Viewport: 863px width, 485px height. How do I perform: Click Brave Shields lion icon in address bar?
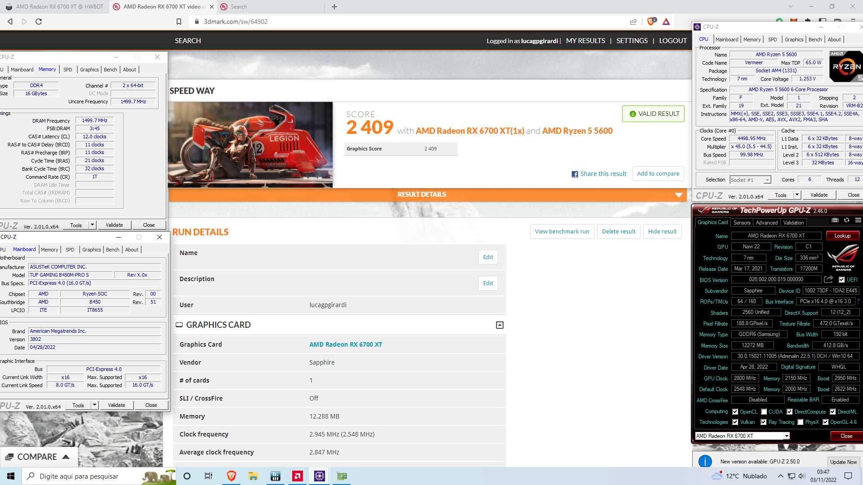pos(651,22)
